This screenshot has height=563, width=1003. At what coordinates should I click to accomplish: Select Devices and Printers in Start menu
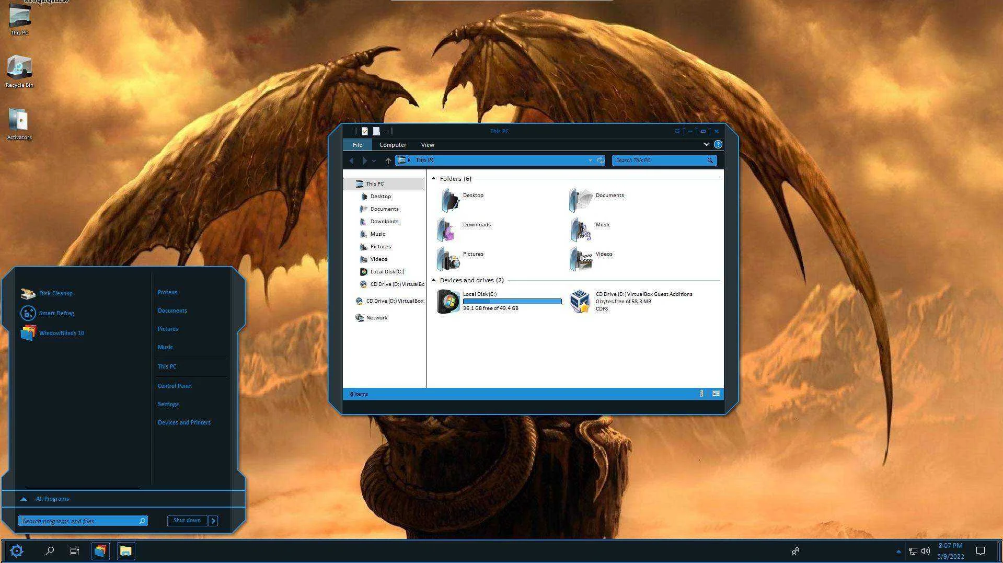tap(184, 422)
